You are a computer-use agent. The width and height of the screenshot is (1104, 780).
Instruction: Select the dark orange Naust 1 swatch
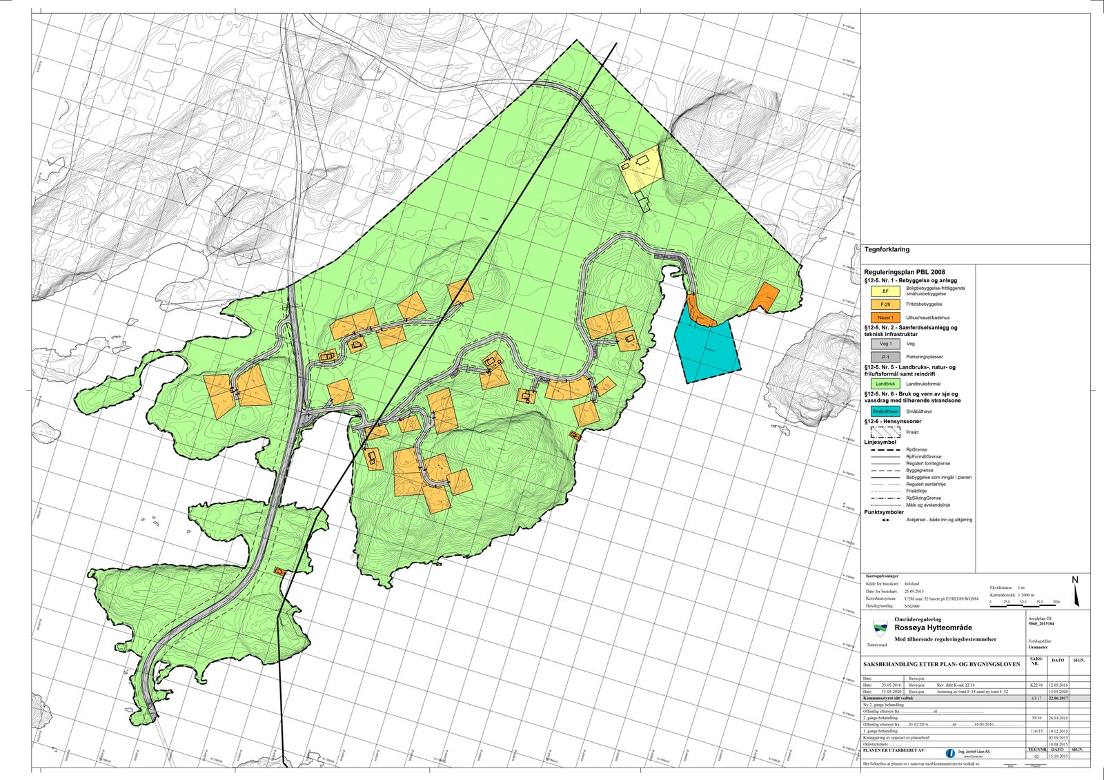(x=885, y=318)
